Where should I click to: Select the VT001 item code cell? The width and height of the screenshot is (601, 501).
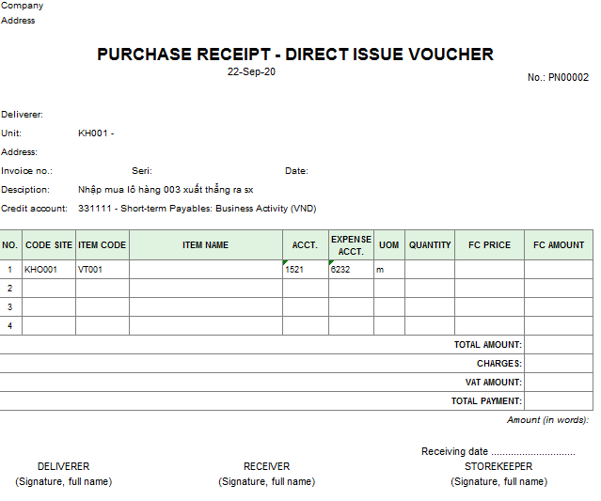point(102,270)
